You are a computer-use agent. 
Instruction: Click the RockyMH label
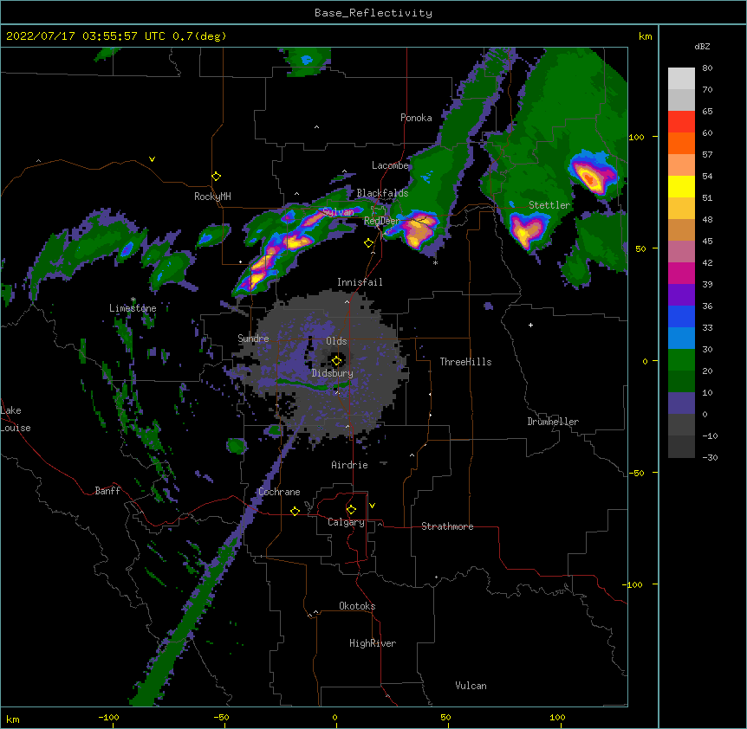[212, 197]
